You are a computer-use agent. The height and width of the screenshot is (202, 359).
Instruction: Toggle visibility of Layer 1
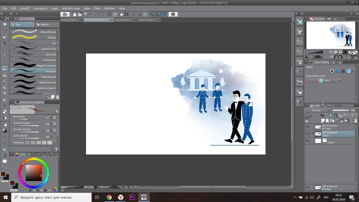tap(307, 134)
